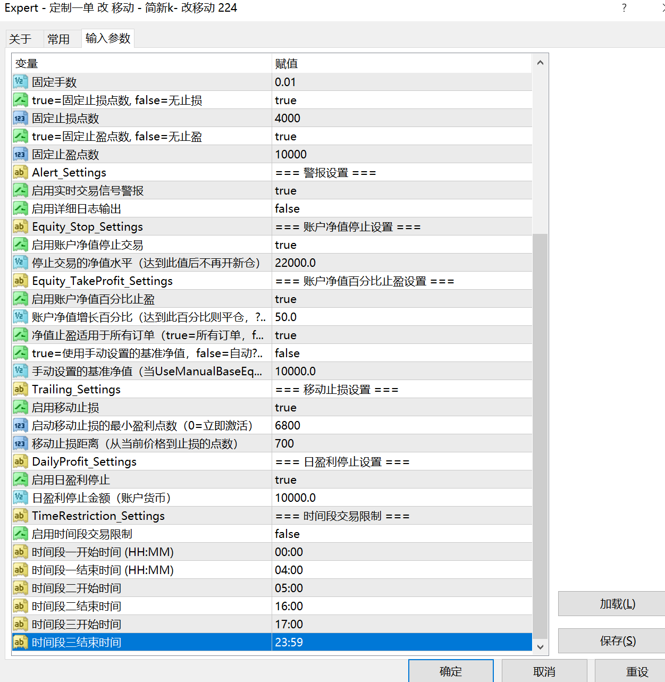
Task: Click the ab icon on DailyProfit_Settings row
Action: [x=20, y=461]
